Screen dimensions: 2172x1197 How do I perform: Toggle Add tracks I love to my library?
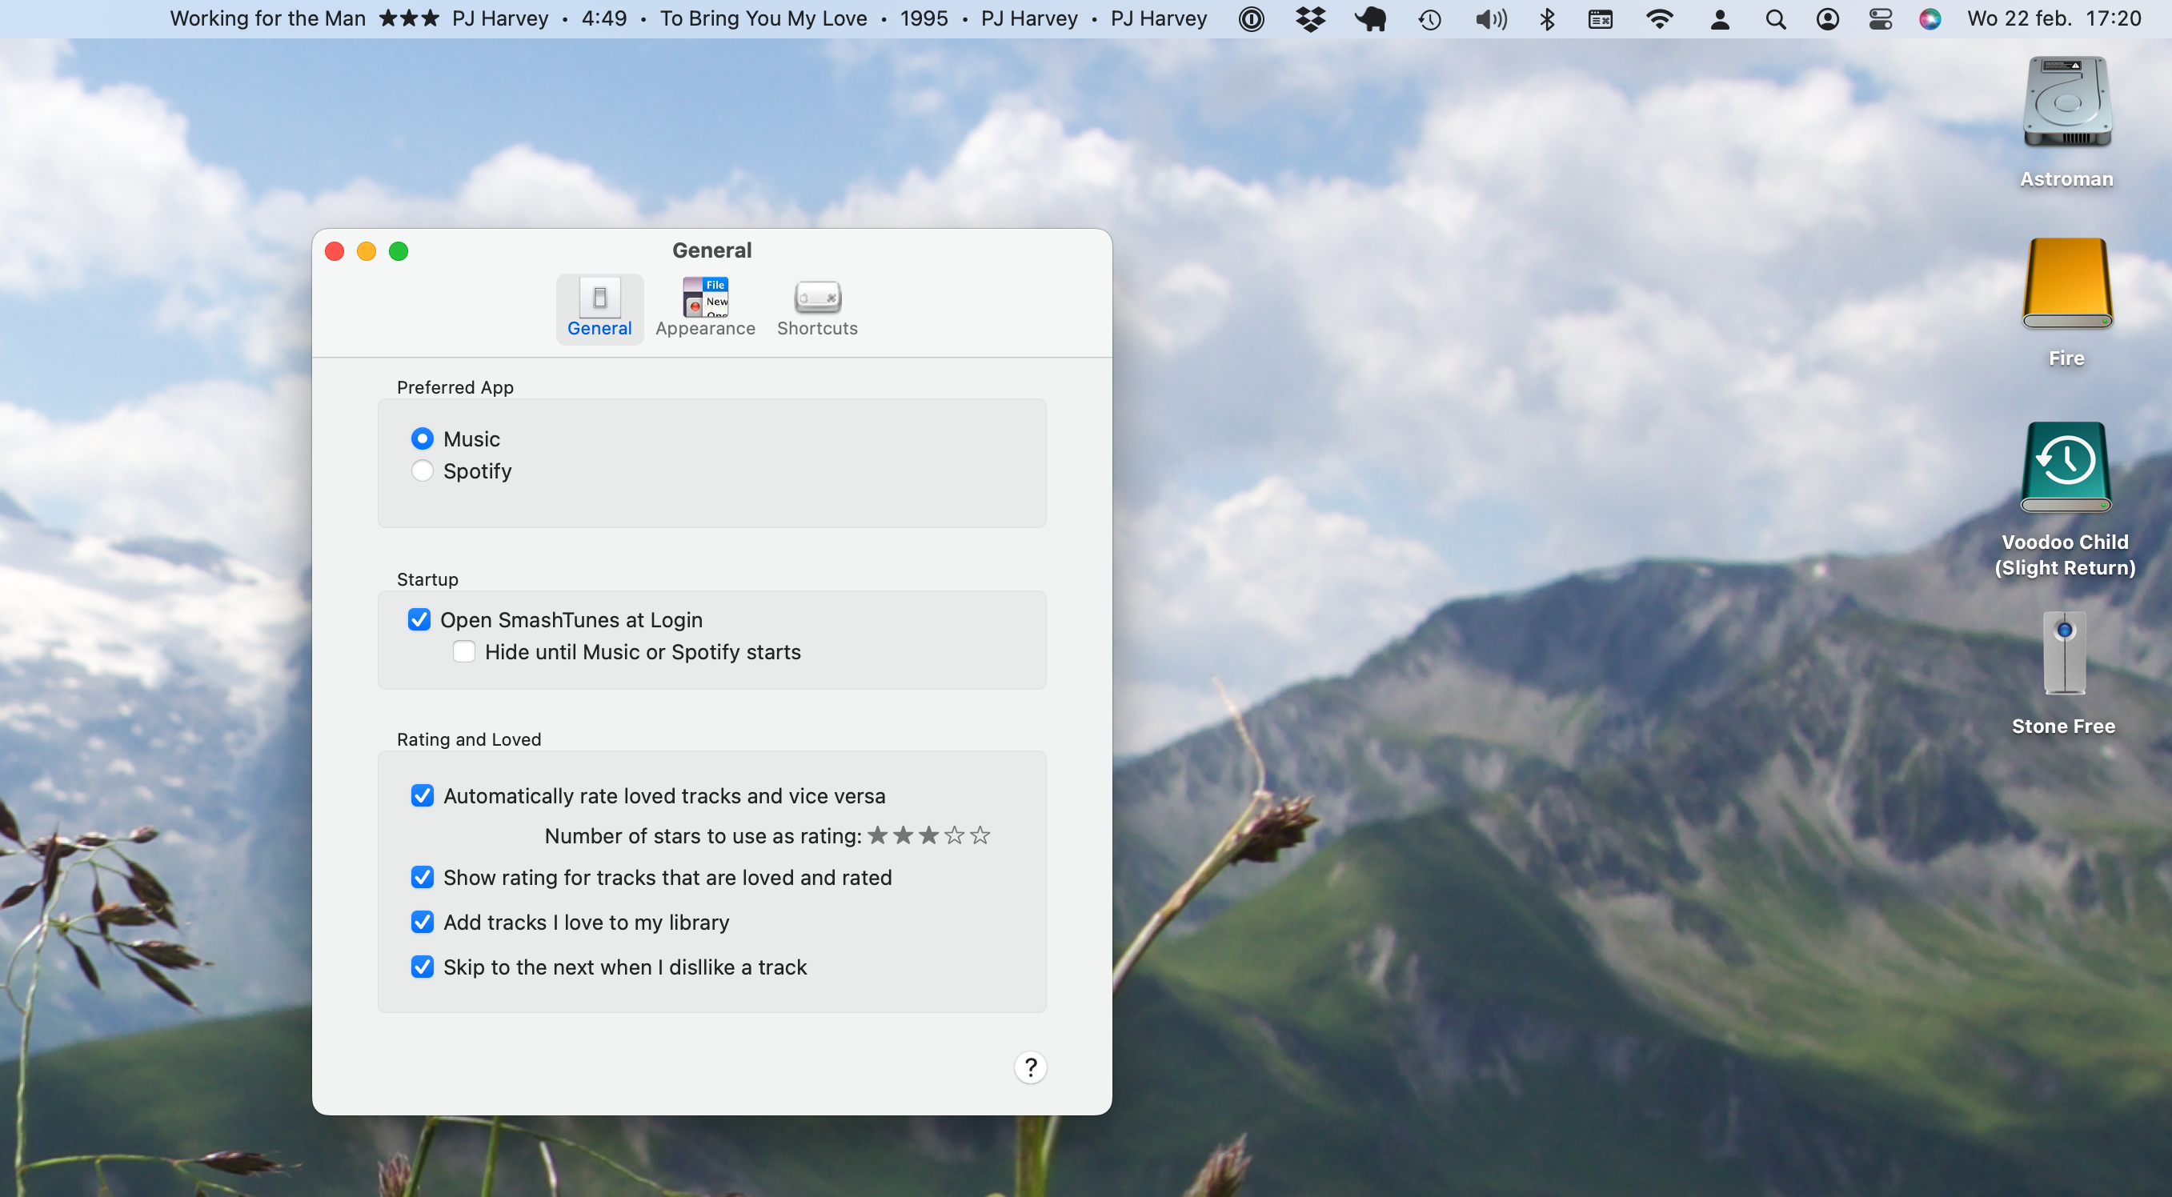click(x=423, y=923)
